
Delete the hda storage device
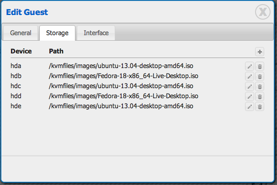point(260,66)
